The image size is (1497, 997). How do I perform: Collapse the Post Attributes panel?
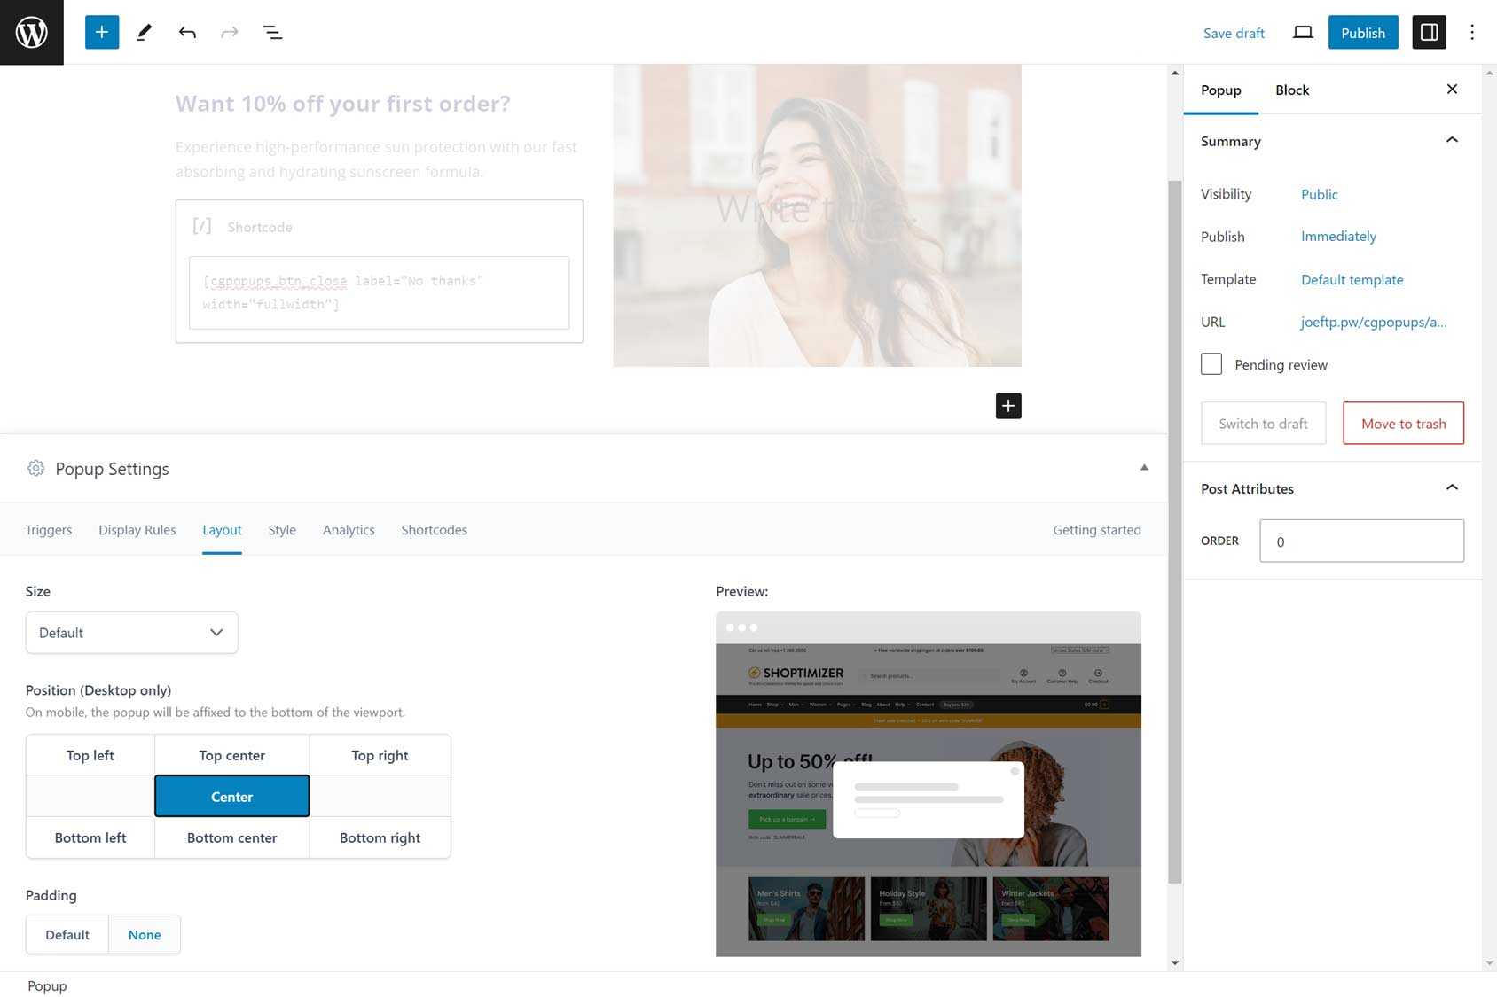pyautogui.click(x=1452, y=487)
